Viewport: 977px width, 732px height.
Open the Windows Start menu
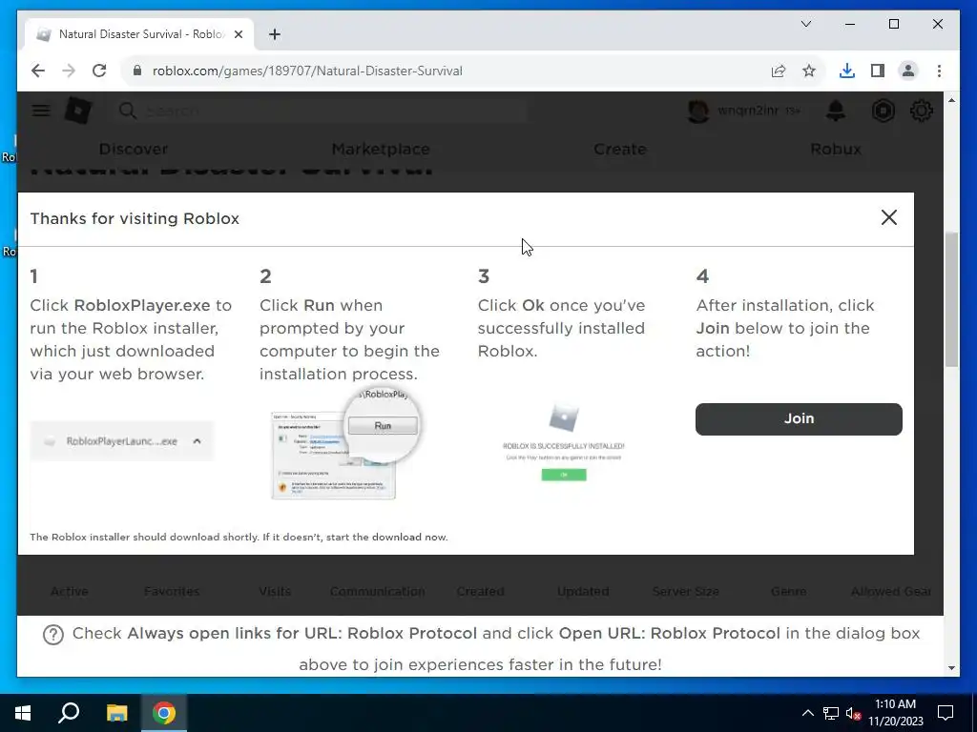pos(23,713)
